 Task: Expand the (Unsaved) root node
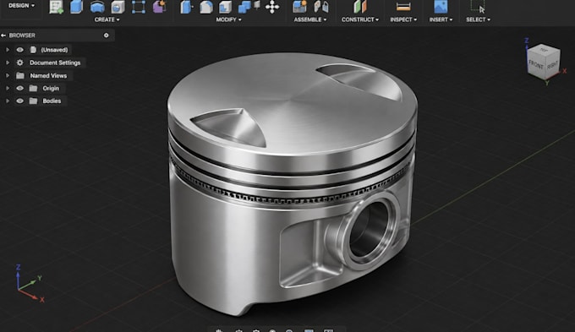(x=8, y=50)
